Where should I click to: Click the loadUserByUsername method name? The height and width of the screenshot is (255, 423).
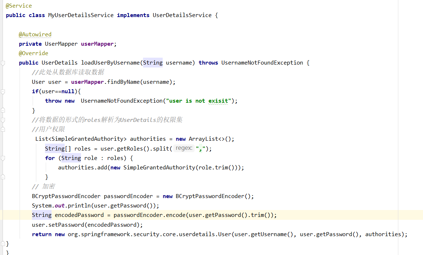110,63
